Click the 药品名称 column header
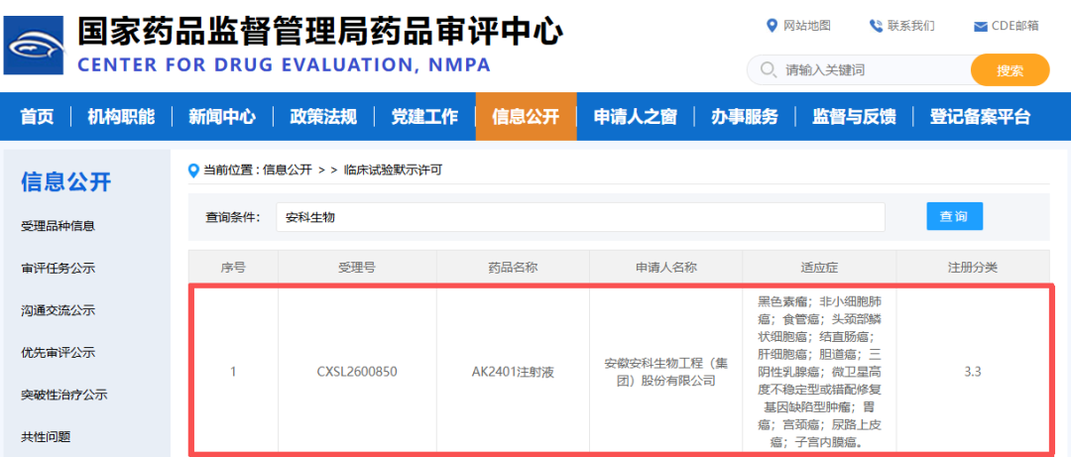 click(513, 267)
